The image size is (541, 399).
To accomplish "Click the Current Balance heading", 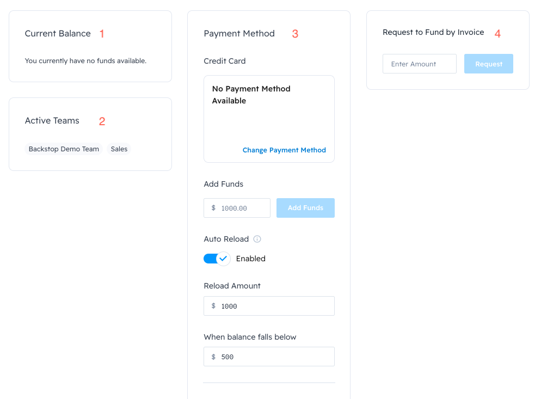I will point(58,34).
